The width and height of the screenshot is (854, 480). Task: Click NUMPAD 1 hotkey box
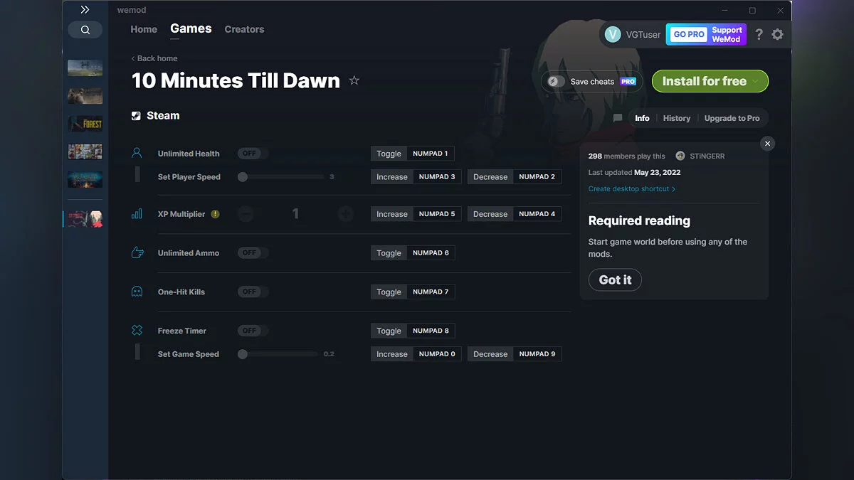(x=431, y=154)
